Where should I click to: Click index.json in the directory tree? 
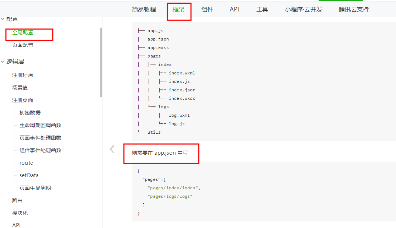[182, 90]
